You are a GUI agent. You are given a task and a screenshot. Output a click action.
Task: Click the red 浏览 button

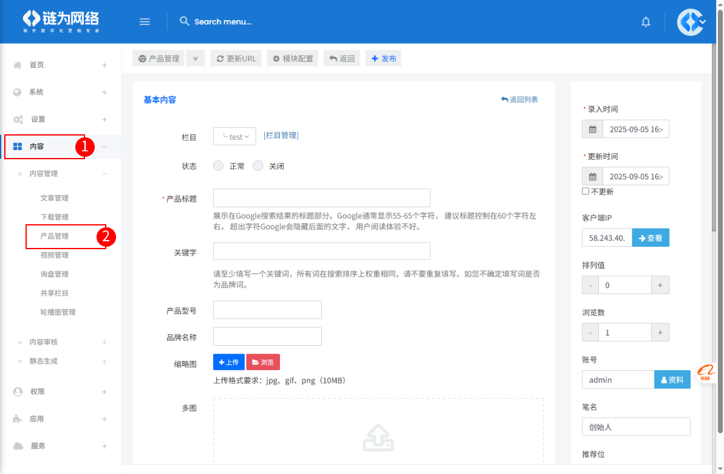pyautogui.click(x=263, y=362)
